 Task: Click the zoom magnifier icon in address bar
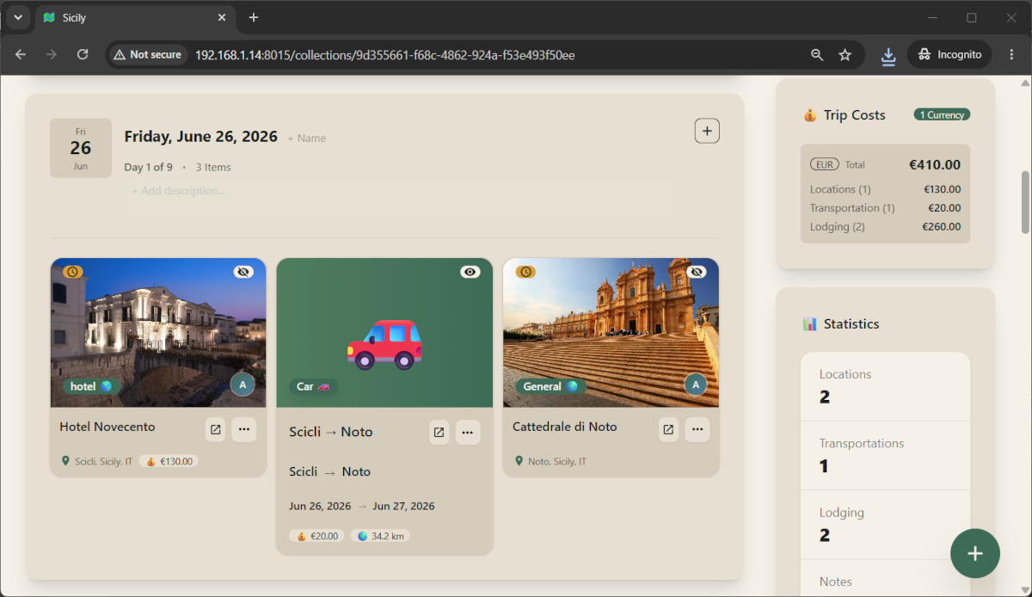click(817, 55)
